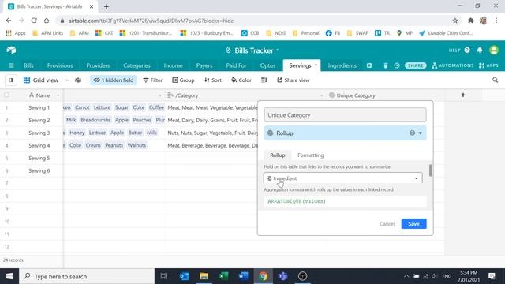Open Grid view switcher

click(x=41, y=80)
